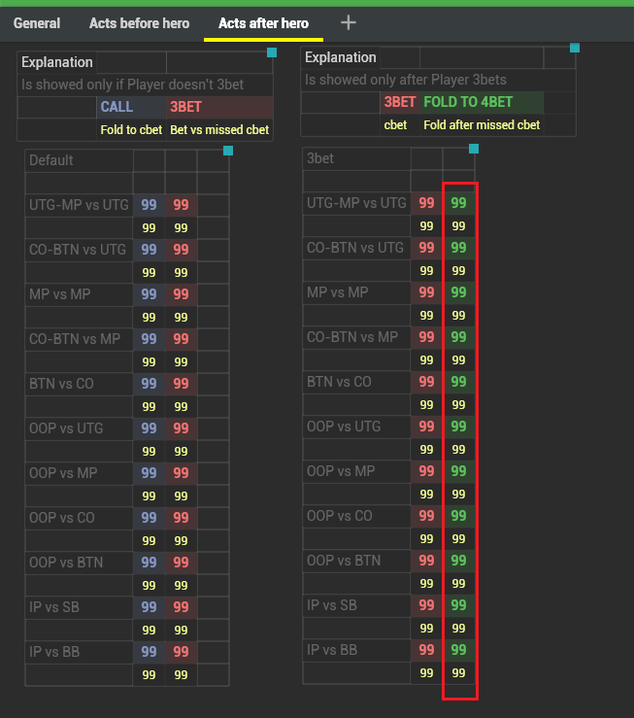The height and width of the screenshot is (718, 634).
Task: Click Fold to cbet label
Action: pos(131,130)
